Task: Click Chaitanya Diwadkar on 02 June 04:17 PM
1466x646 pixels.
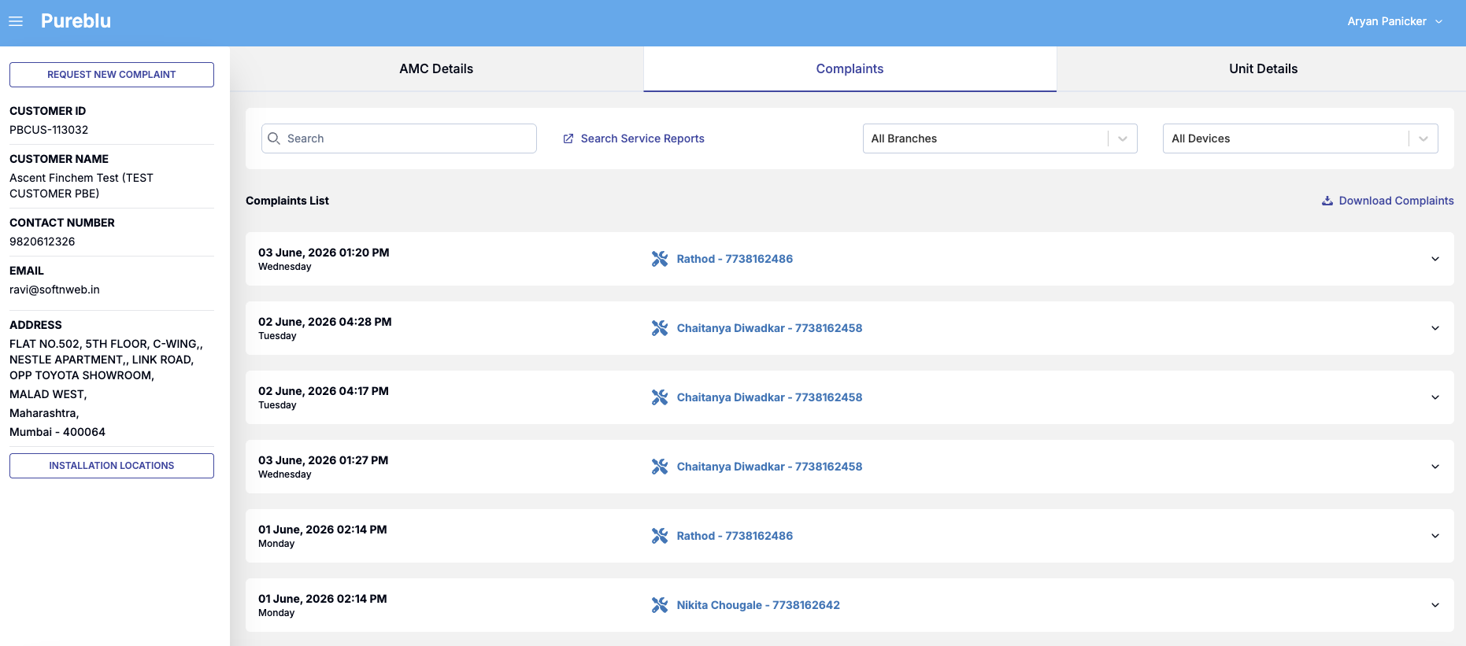Action: pyautogui.click(x=769, y=397)
